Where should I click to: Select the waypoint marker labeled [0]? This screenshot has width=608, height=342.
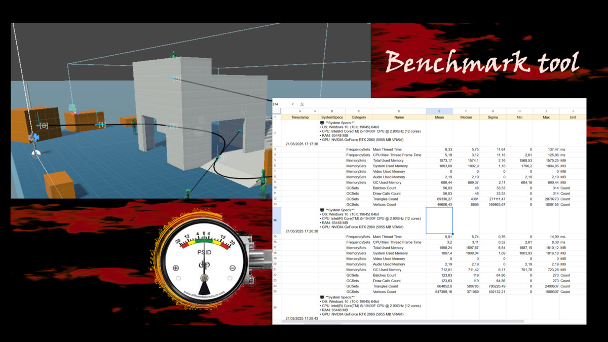tap(44, 125)
